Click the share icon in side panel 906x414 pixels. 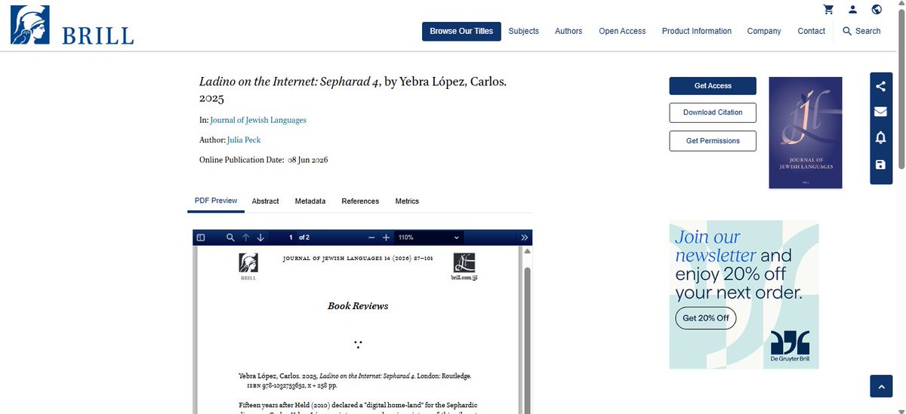tap(881, 86)
